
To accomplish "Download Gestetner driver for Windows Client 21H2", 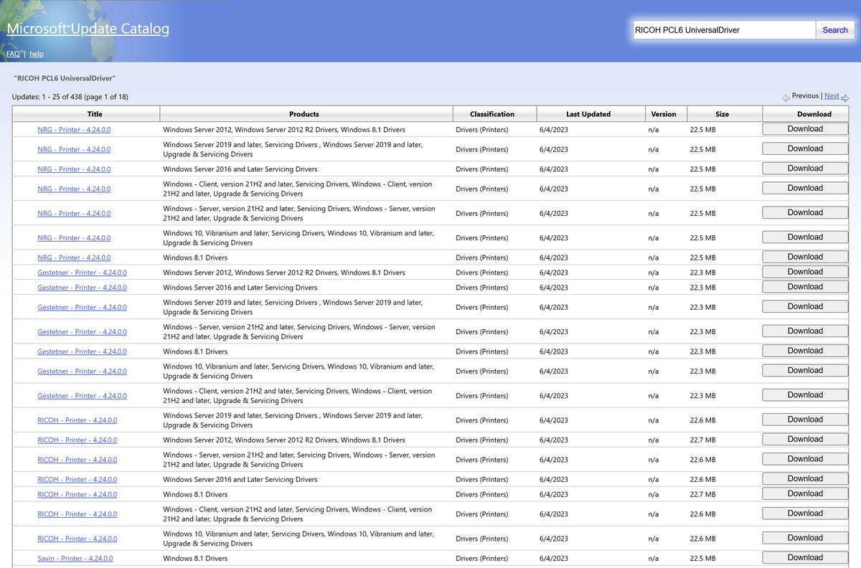I will [805, 395].
